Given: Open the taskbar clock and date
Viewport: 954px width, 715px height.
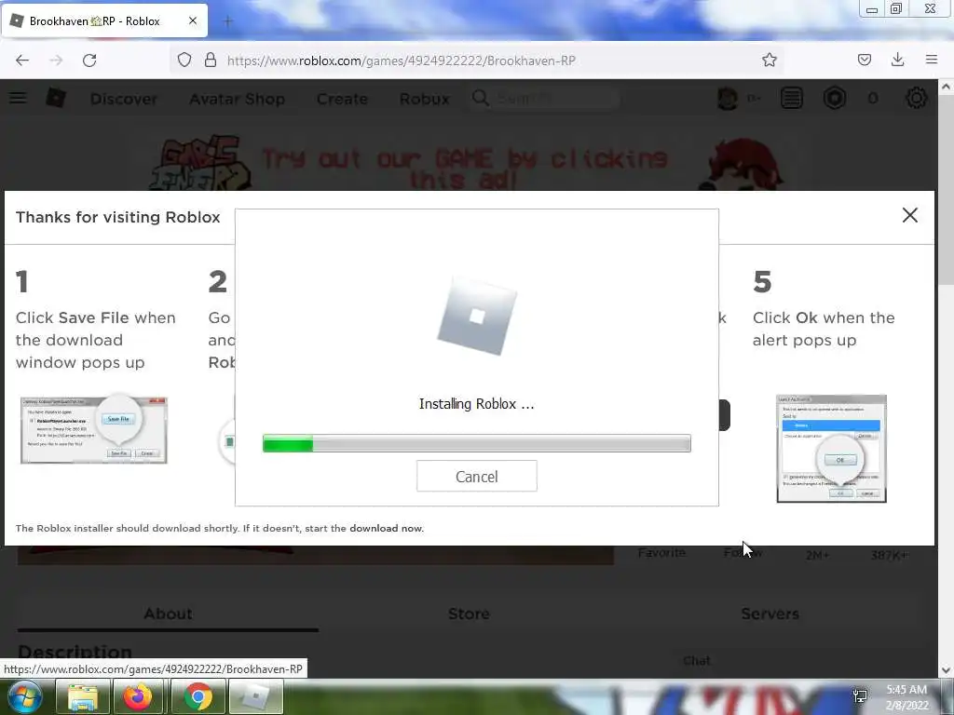Looking at the screenshot, I should [906, 697].
